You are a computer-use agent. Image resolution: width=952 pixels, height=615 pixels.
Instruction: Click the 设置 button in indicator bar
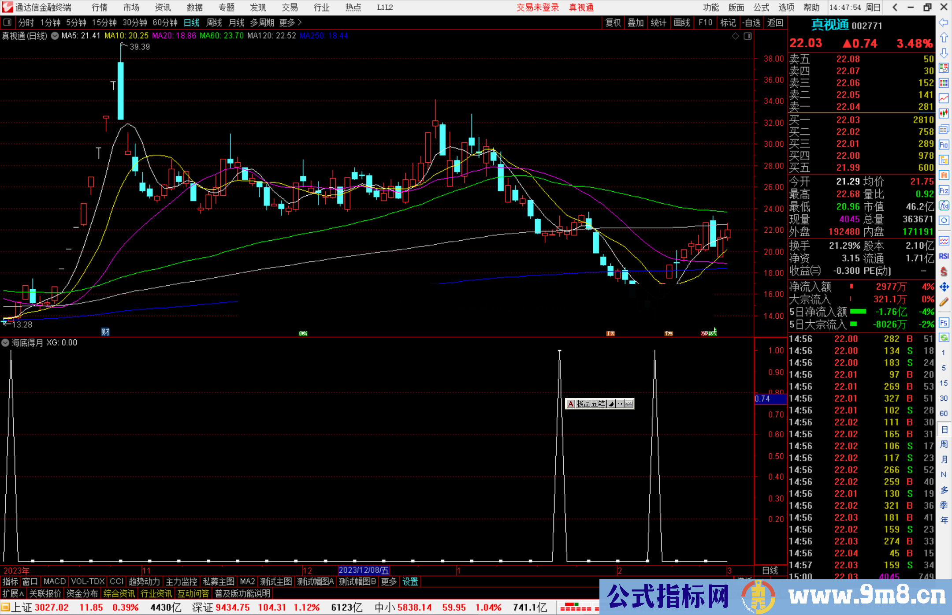tap(410, 581)
